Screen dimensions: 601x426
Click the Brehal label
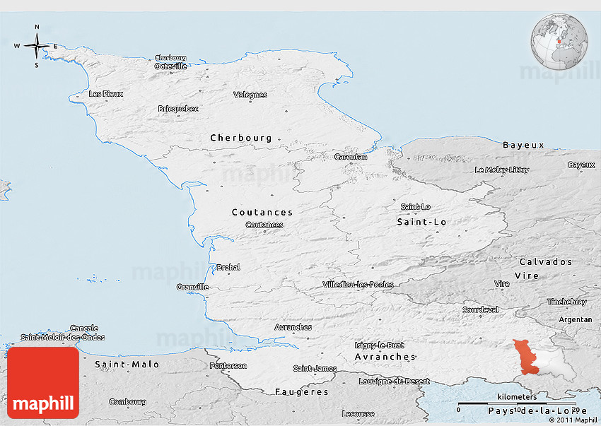228,268
